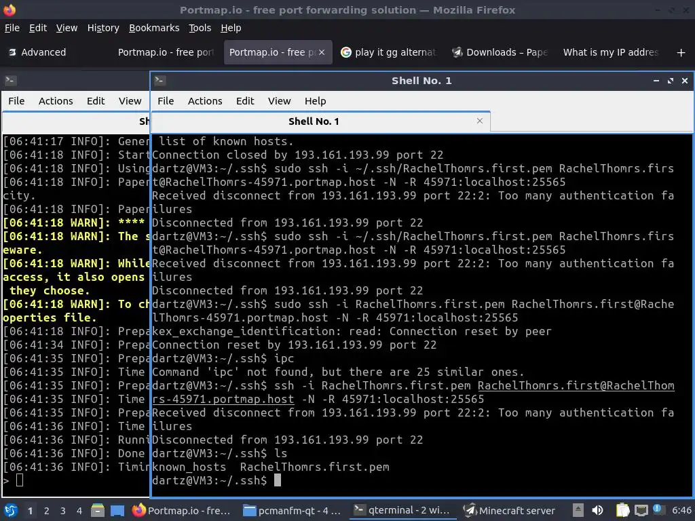Switch to 'play it gg alternat' browser tab
Viewport: 695px width, 521px height.
coord(388,52)
